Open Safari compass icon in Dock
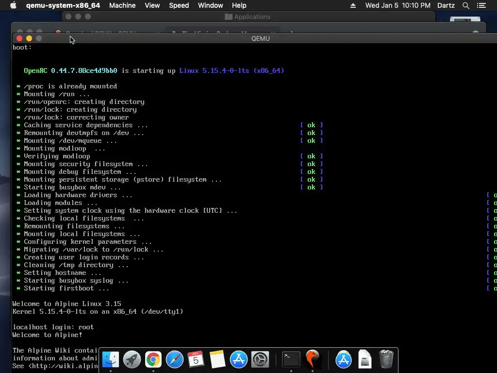This screenshot has height=373, width=497. 175,359
